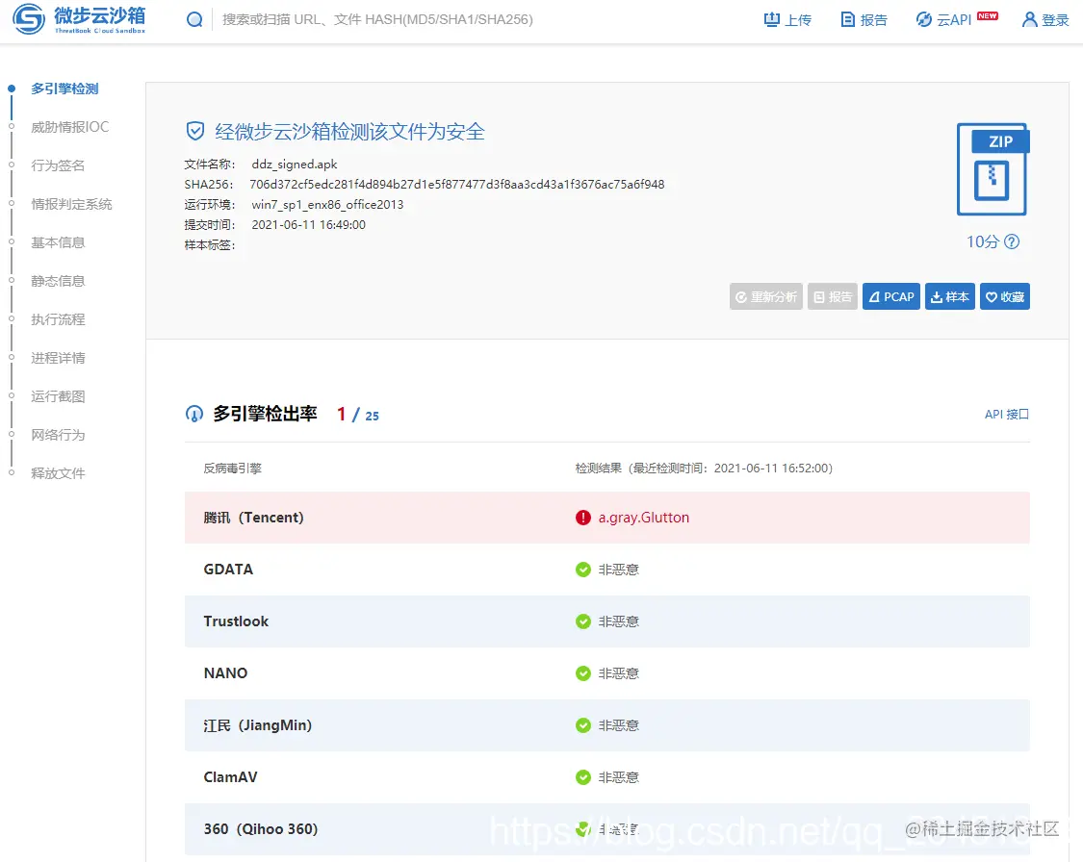The image size is (1083, 862).
Task: Click the 登录 login link
Action: click(1045, 19)
